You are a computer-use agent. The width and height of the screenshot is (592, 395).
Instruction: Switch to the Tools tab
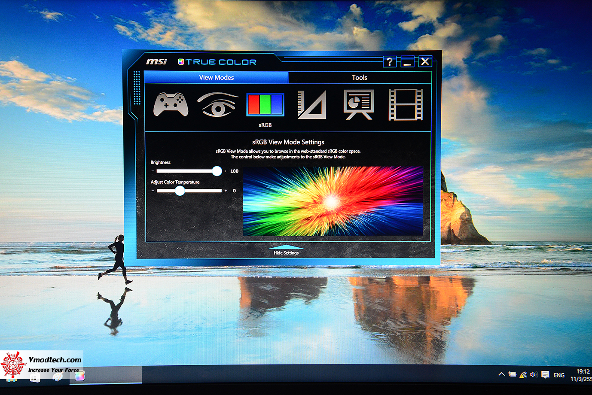click(x=360, y=77)
